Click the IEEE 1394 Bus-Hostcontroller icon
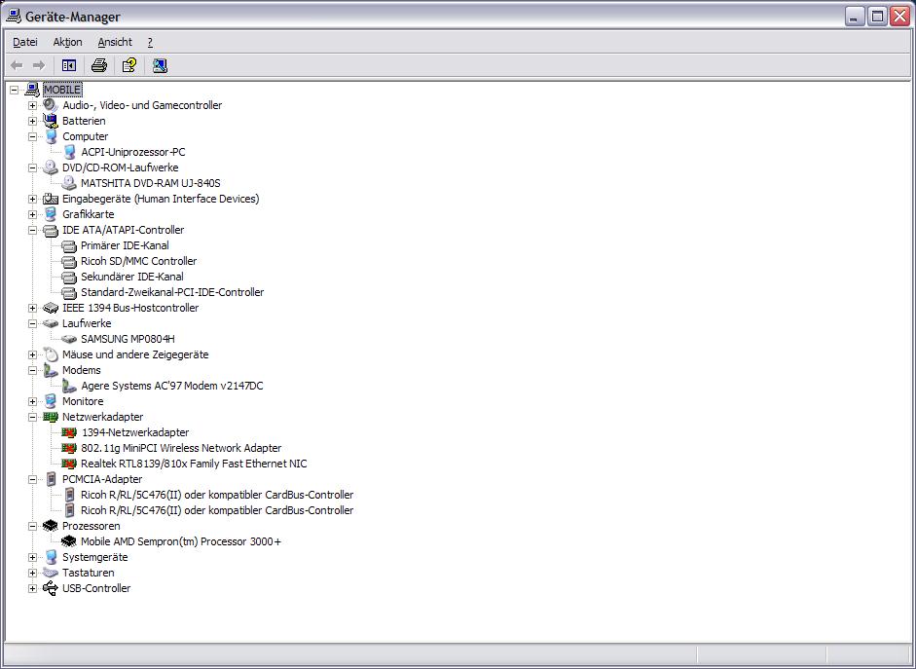Image resolution: width=916 pixels, height=669 pixels. coord(51,308)
